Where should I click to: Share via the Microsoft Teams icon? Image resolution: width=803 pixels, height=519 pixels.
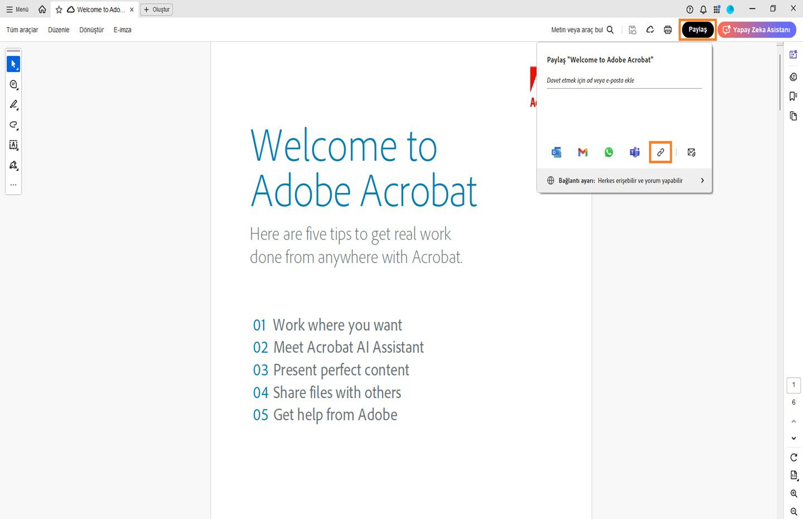(x=635, y=152)
